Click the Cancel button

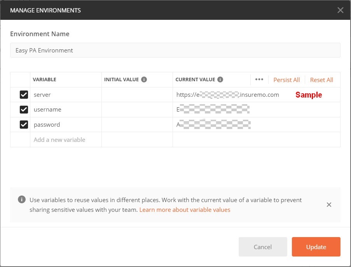pyautogui.click(x=263, y=247)
